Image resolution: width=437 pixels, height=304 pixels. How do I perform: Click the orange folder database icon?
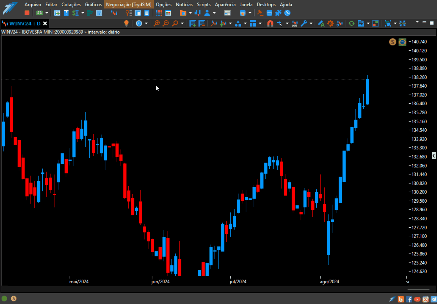[x=183, y=13]
